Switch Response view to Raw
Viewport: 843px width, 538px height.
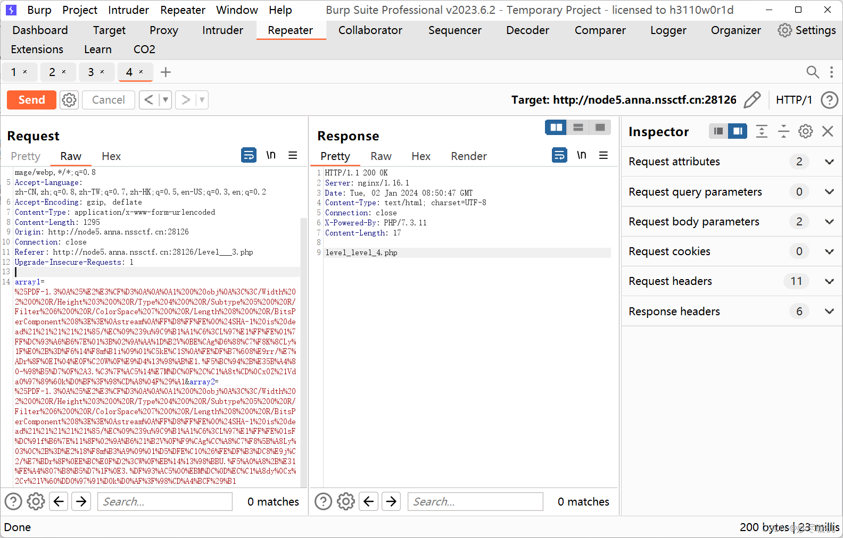tap(381, 156)
